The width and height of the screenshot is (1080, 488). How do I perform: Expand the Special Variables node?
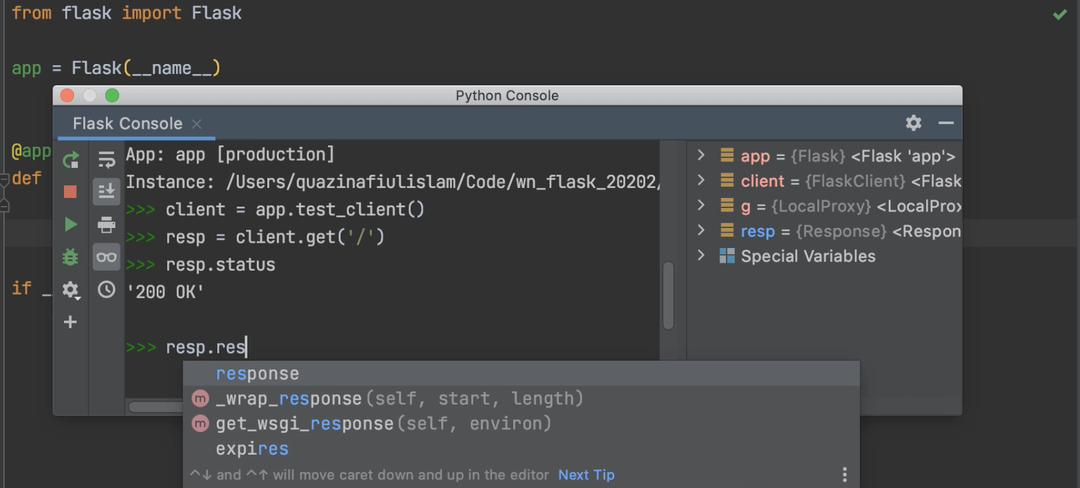click(701, 256)
